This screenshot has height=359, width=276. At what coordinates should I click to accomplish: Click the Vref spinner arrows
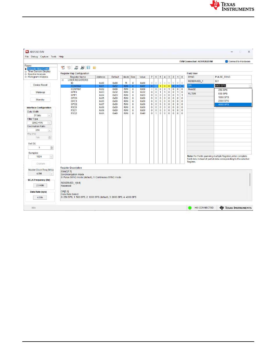[x=52, y=147]
